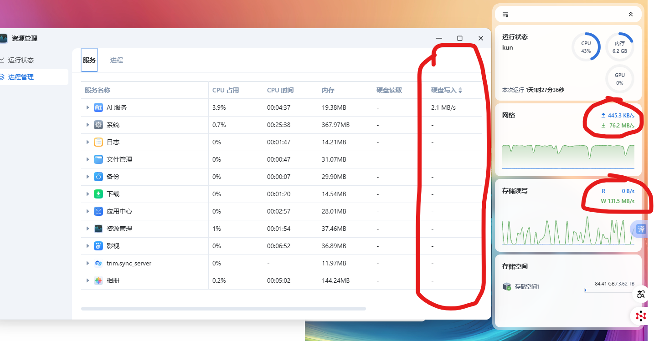Expand the 资源管理 service row
This screenshot has height=341, width=654.
pyautogui.click(x=88, y=229)
